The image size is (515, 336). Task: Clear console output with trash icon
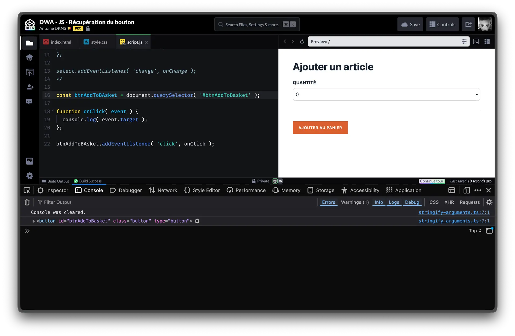pyautogui.click(x=27, y=202)
